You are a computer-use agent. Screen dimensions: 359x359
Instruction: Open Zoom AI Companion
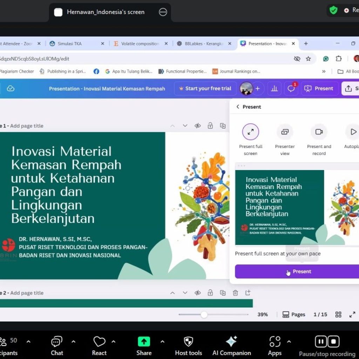(x=231, y=346)
